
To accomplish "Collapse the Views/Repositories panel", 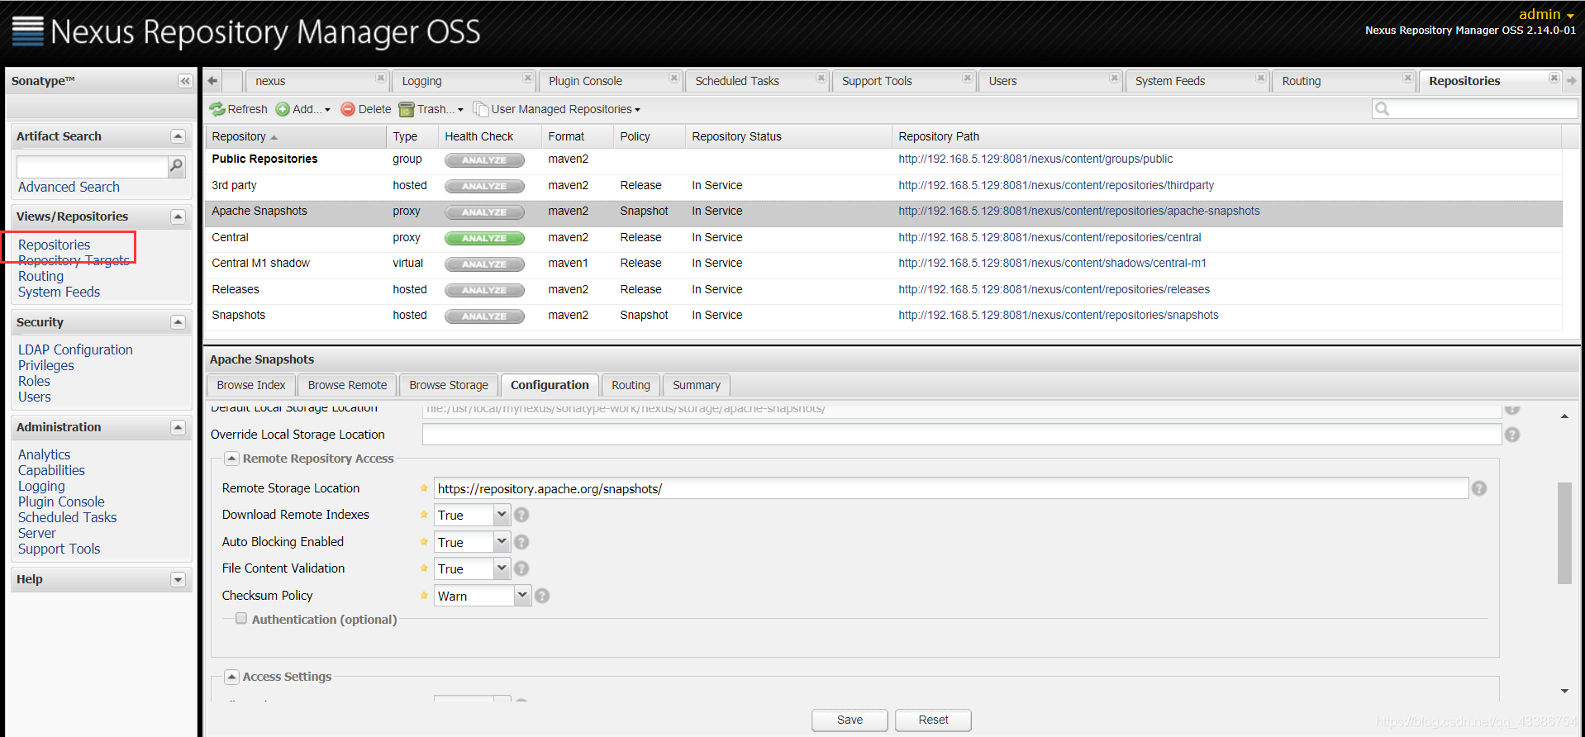I will coord(178,216).
